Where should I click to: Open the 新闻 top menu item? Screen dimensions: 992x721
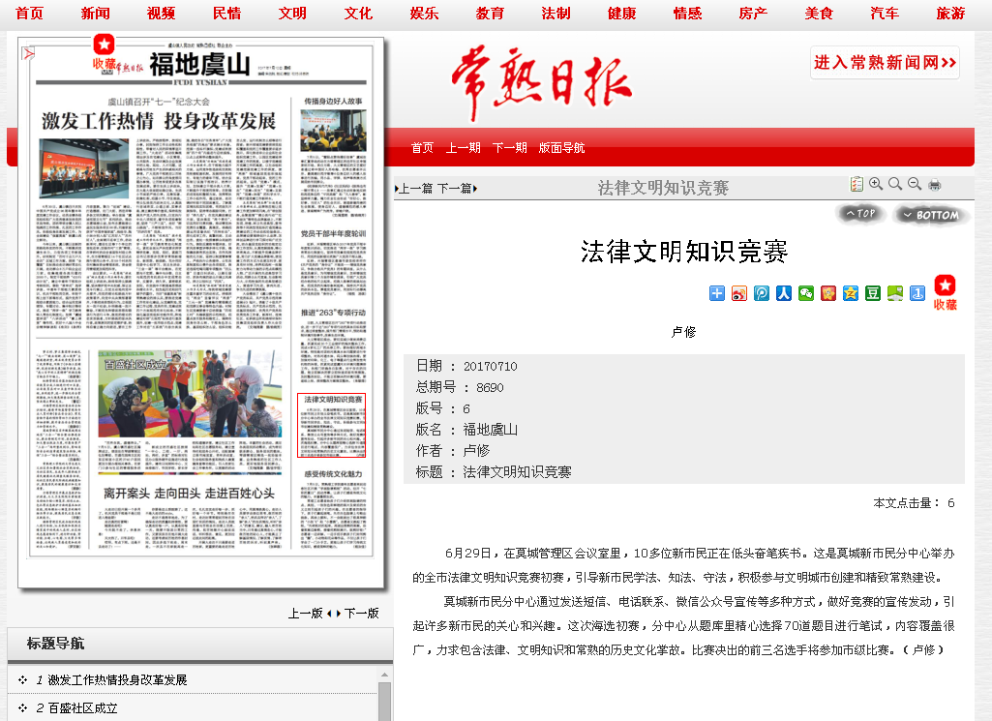[x=96, y=14]
